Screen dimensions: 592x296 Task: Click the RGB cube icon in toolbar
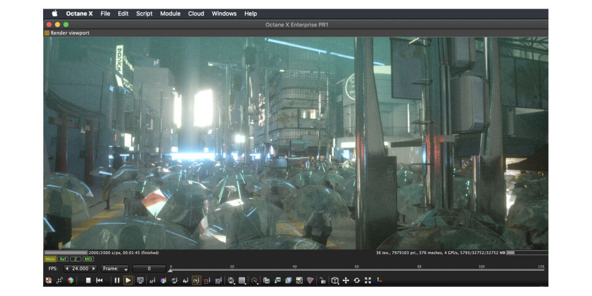[x=70, y=281]
